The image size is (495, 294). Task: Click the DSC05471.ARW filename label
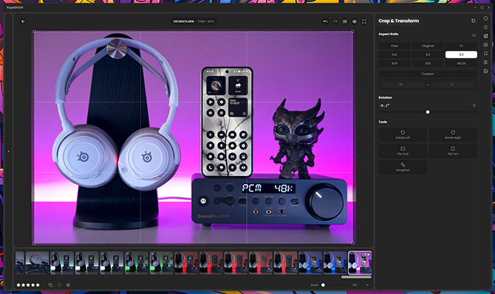[x=183, y=21]
